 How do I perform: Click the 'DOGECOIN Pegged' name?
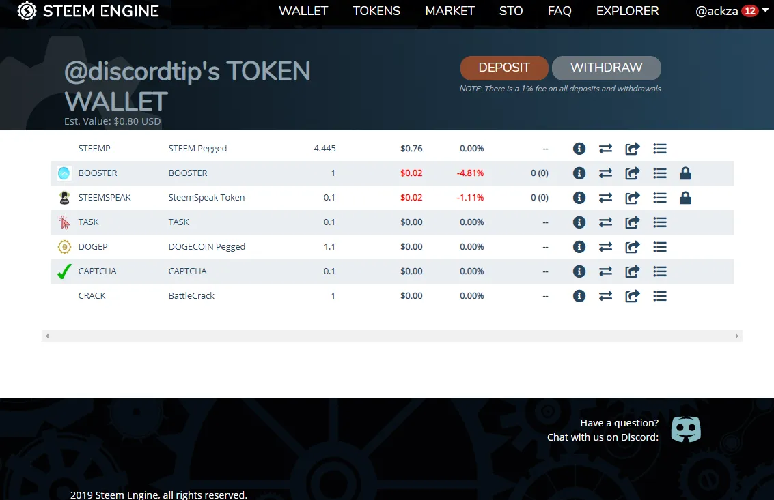coord(207,246)
